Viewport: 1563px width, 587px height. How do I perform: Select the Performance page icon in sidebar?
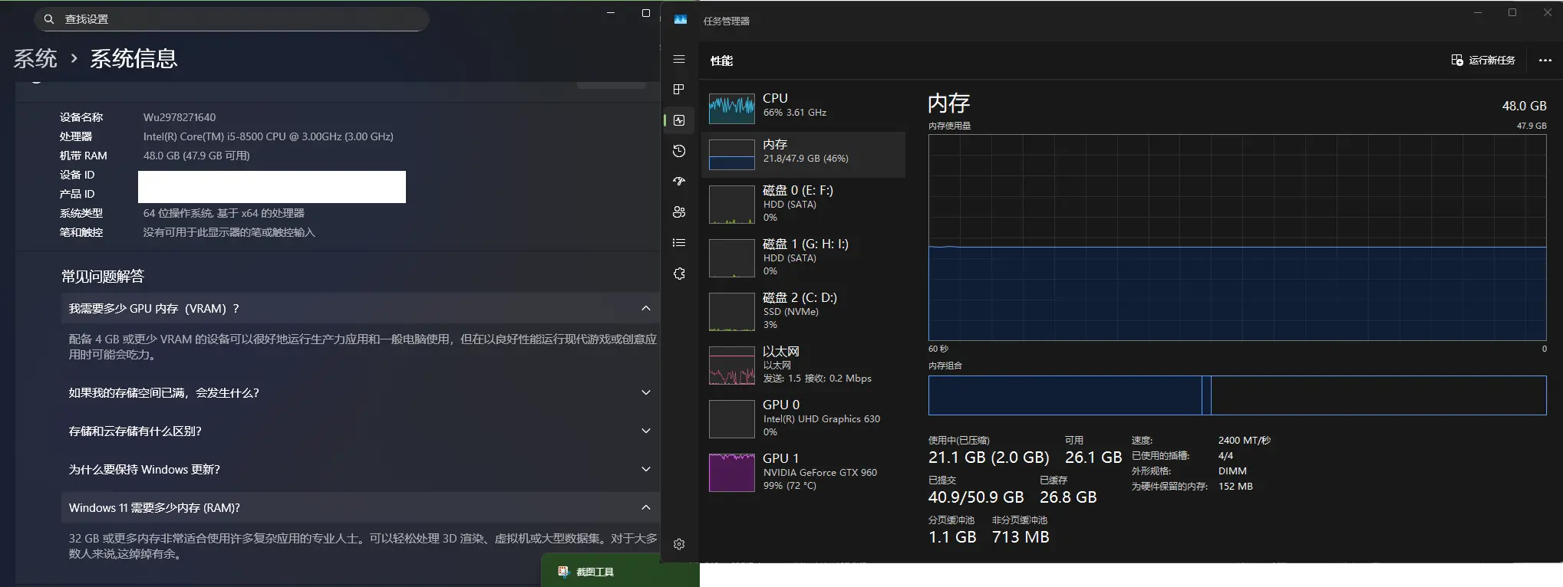click(679, 120)
